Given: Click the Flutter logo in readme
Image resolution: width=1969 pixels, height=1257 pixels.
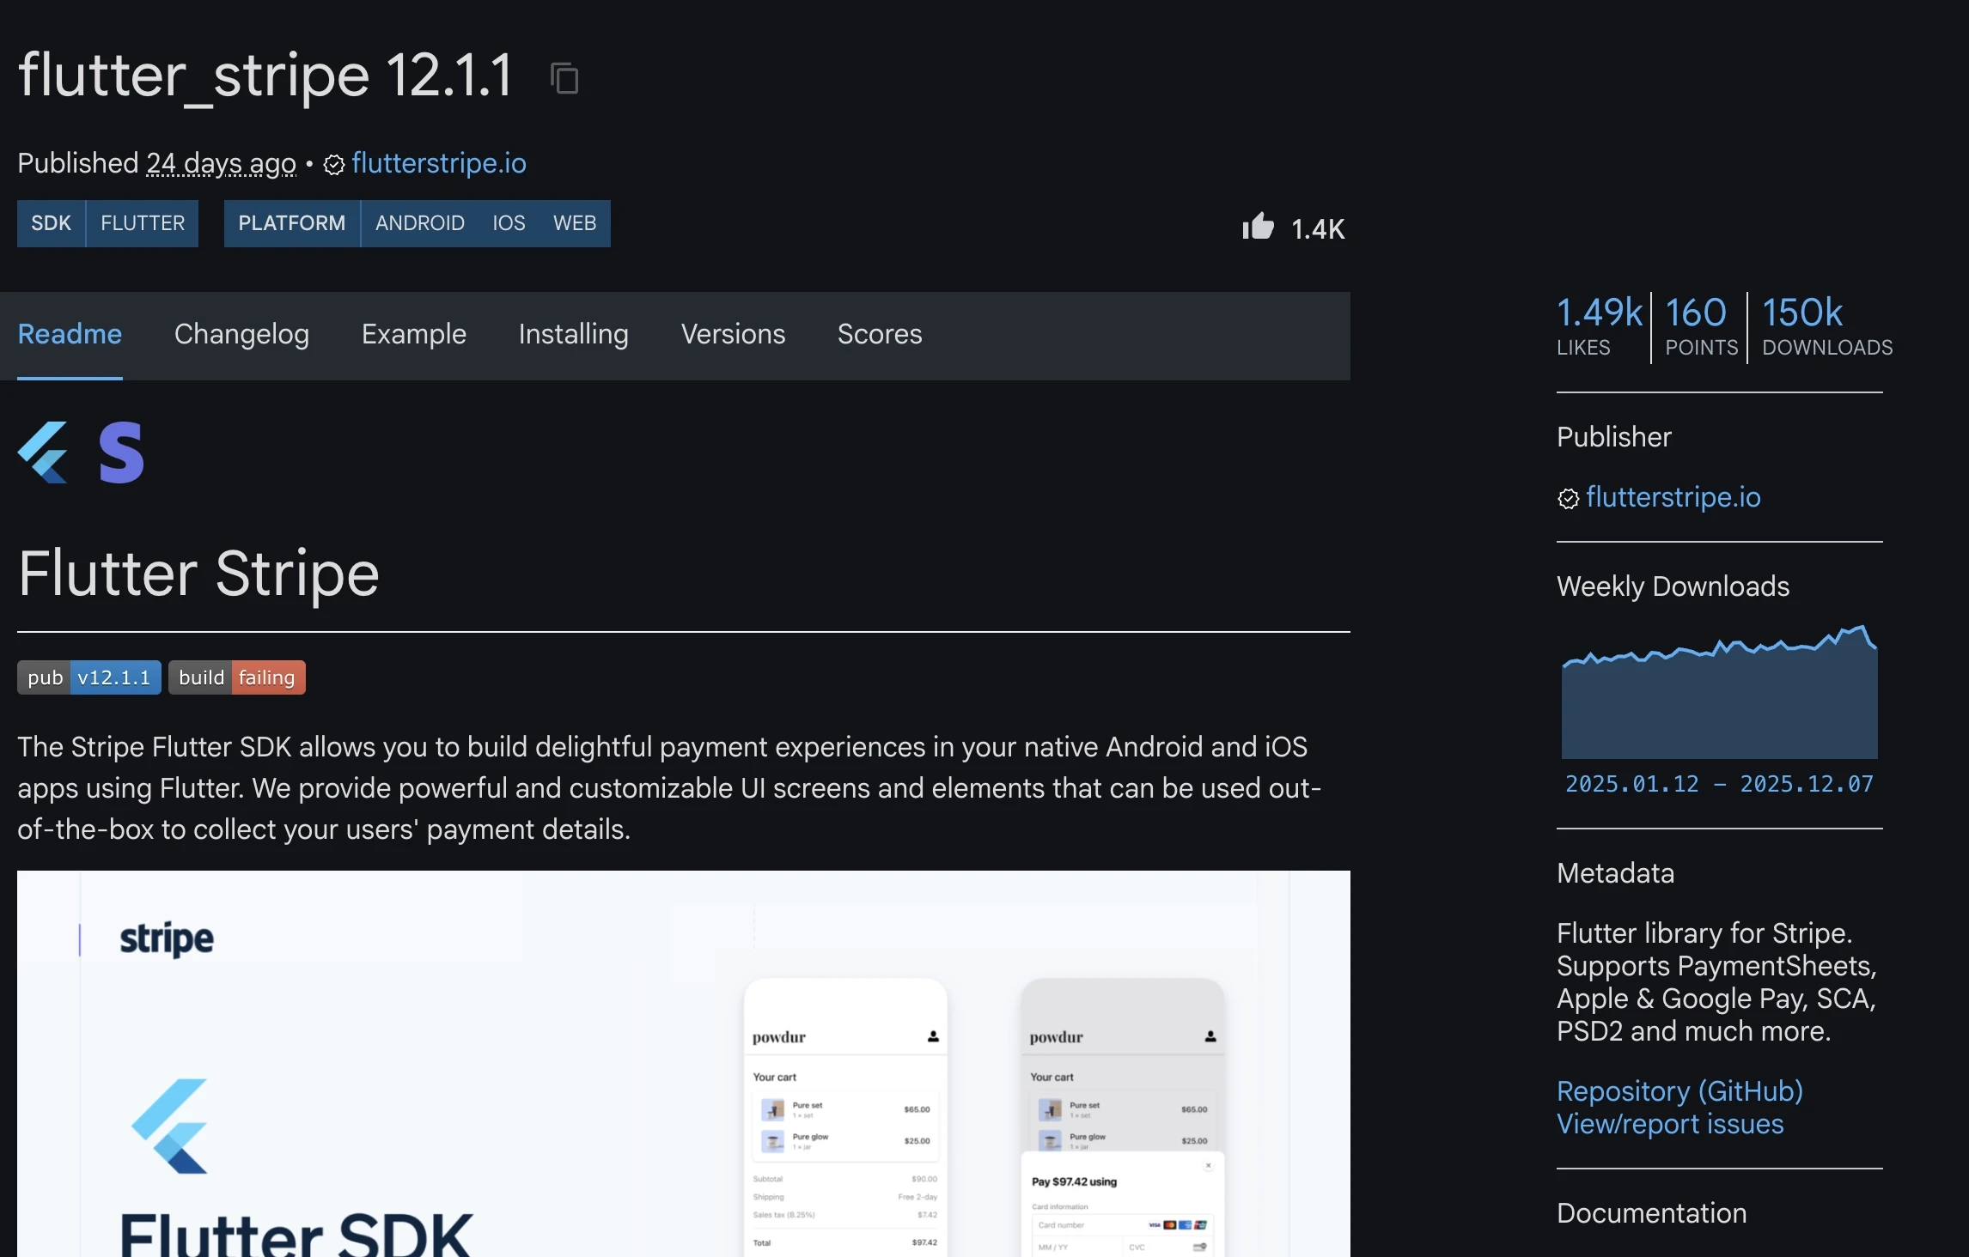Looking at the screenshot, I should [x=43, y=452].
